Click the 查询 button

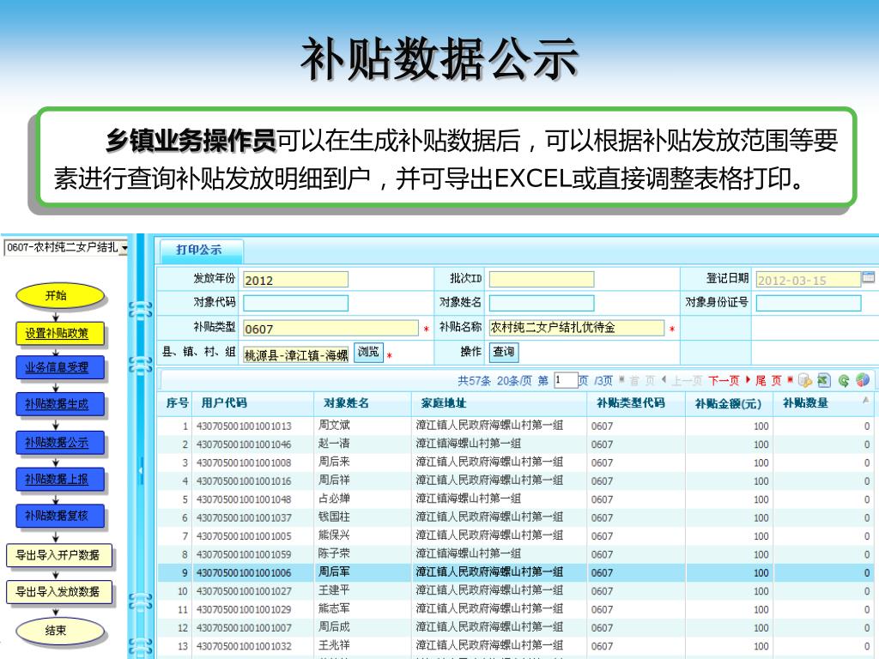[503, 352]
